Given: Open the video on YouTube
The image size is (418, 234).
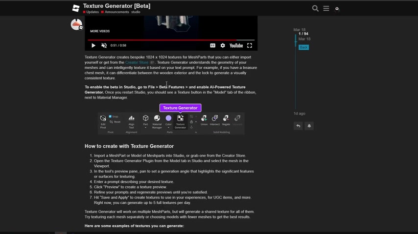Looking at the screenshot, I should coord(236,46).
